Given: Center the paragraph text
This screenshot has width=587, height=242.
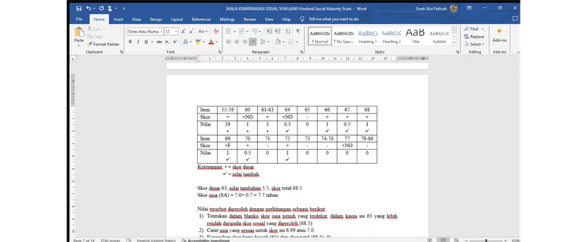Looking at the screenshot, I should pyautogui.click(x=237, y=42).
